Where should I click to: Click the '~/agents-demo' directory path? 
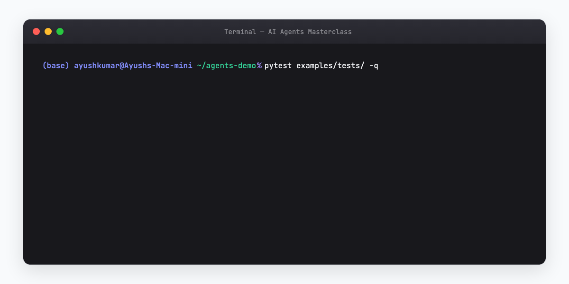pos(227,65)
